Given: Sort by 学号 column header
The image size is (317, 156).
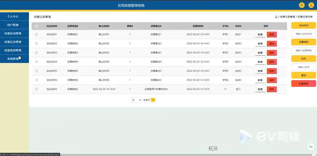Looking at the screenshot, I should [225, 26].
